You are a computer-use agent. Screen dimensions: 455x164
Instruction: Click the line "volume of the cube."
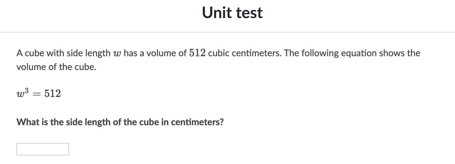click(x=56, y=67)
